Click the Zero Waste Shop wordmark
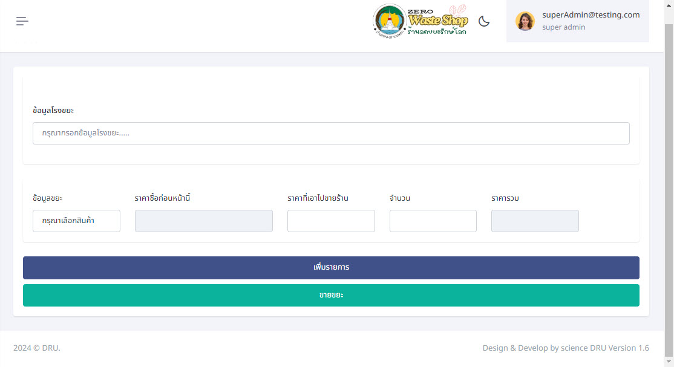Viewport: 674px width, 367px height. pos(438,21)
